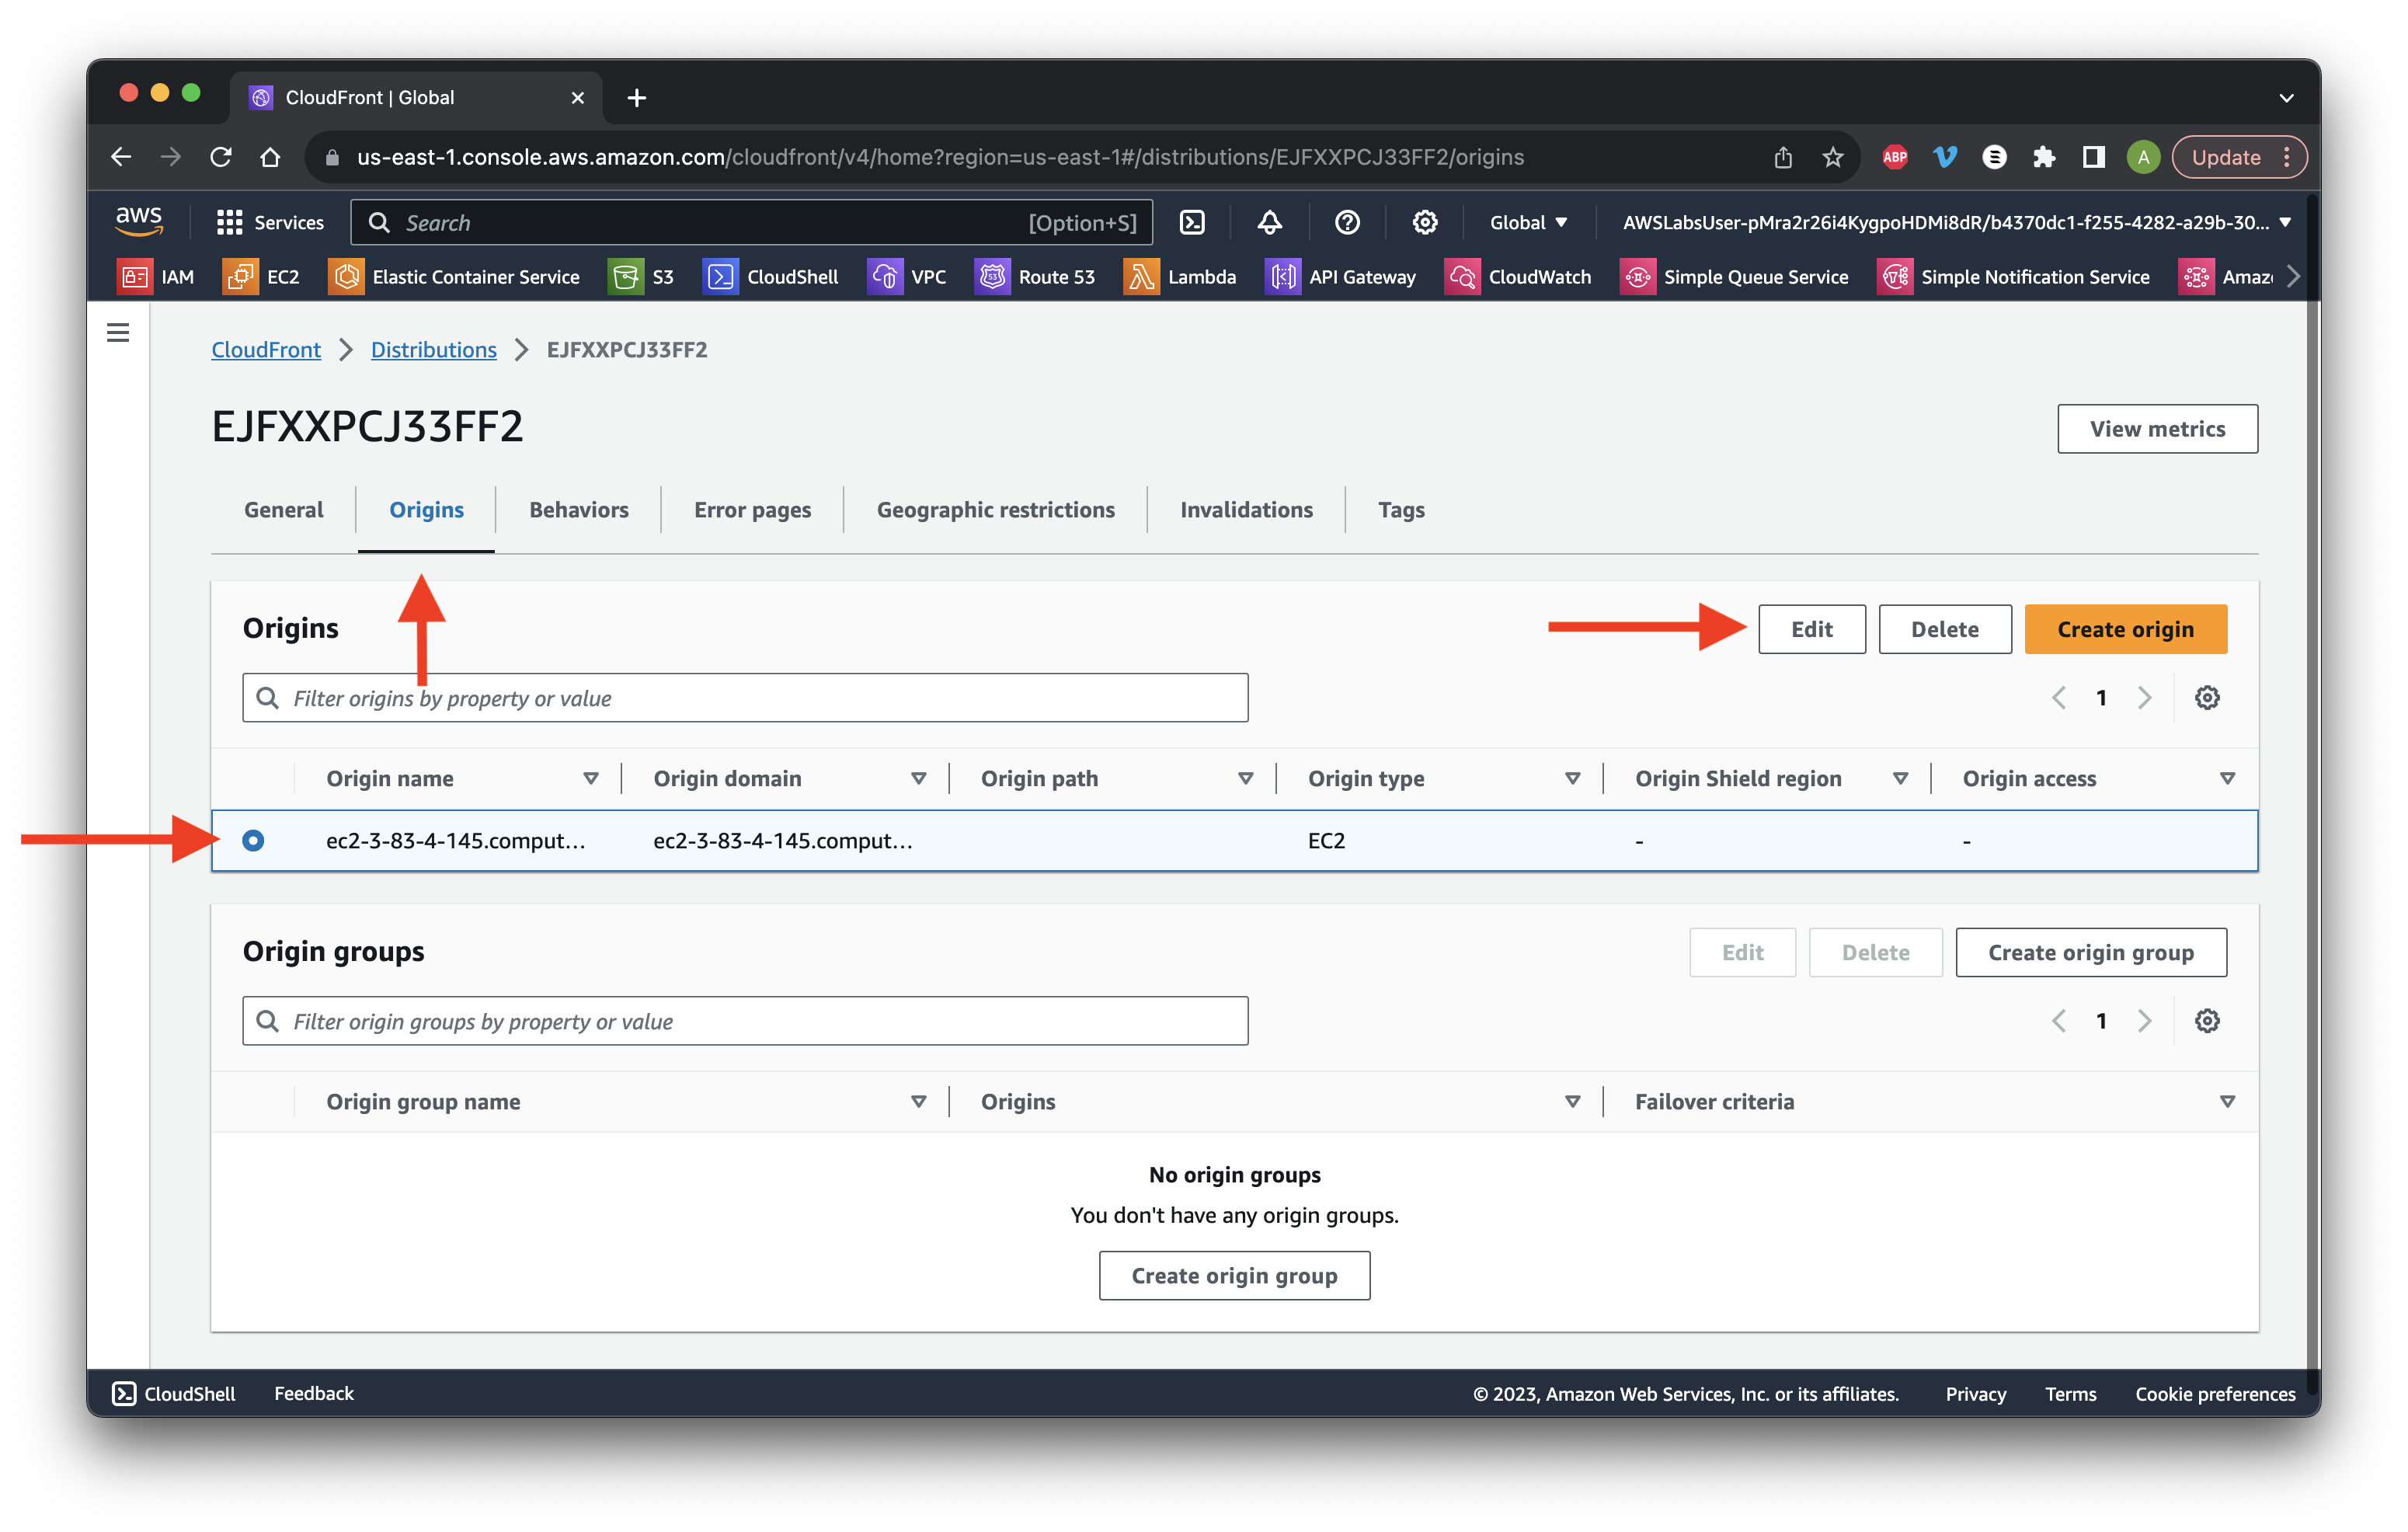Image resolution: width=2408 pixels, height=1532 pixels.
Task: Open the AWS home logo
Action: 138,221
